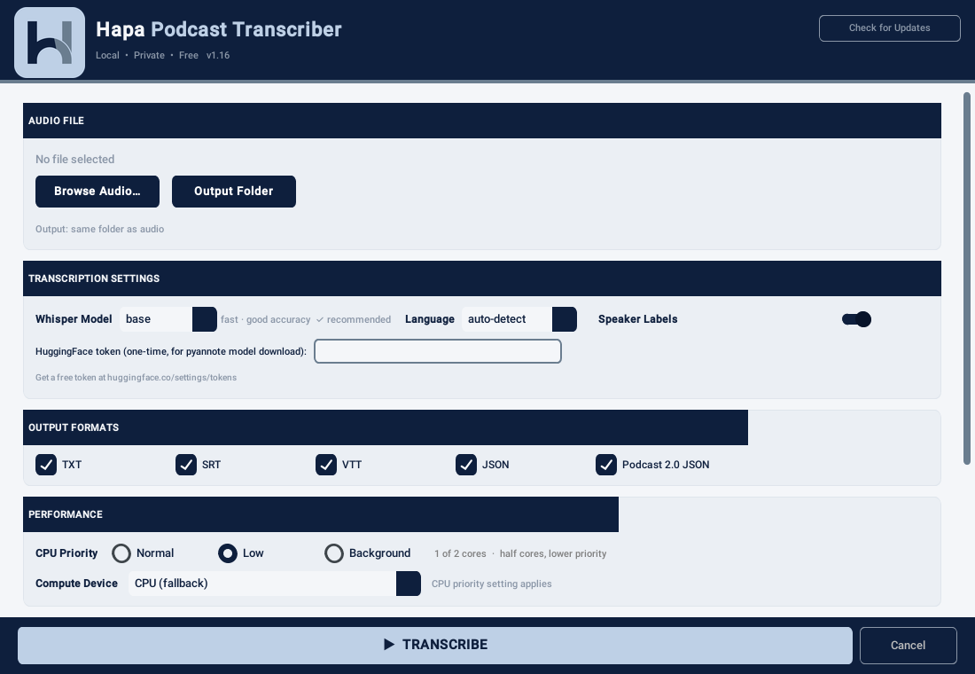The image size is (975, 674).
Task: Click '1 of 2 cores' info text
Action: pos(460,553)
